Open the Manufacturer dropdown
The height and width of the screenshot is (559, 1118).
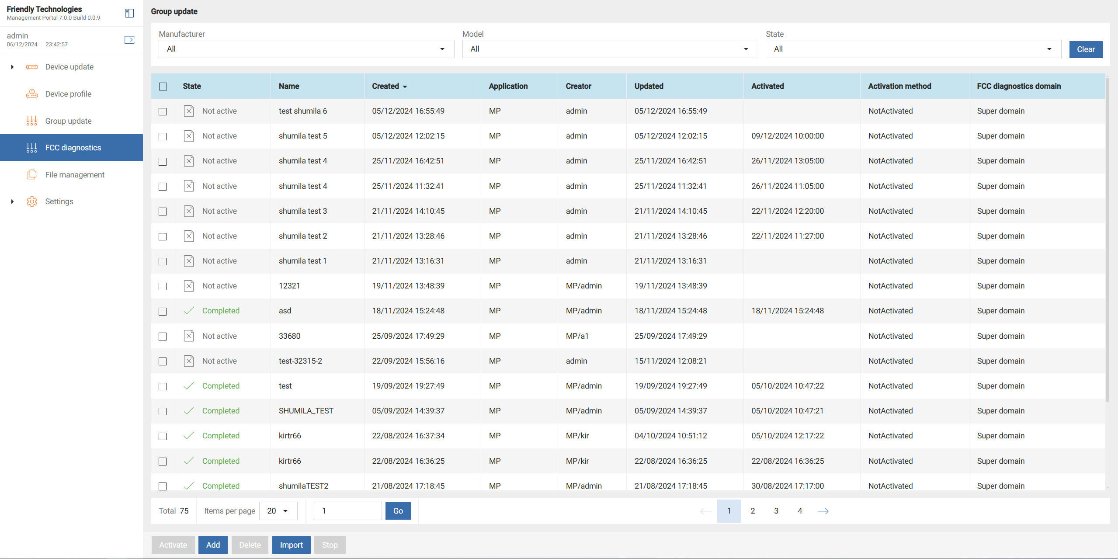(306, 49)
